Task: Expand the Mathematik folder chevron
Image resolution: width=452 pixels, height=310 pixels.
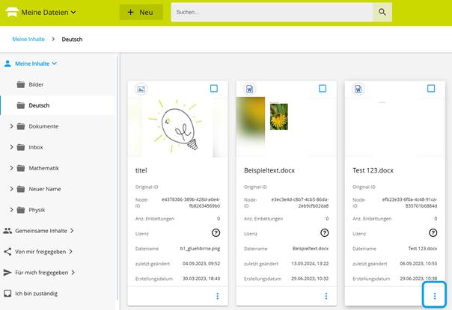Action: [x=11, y=168]
